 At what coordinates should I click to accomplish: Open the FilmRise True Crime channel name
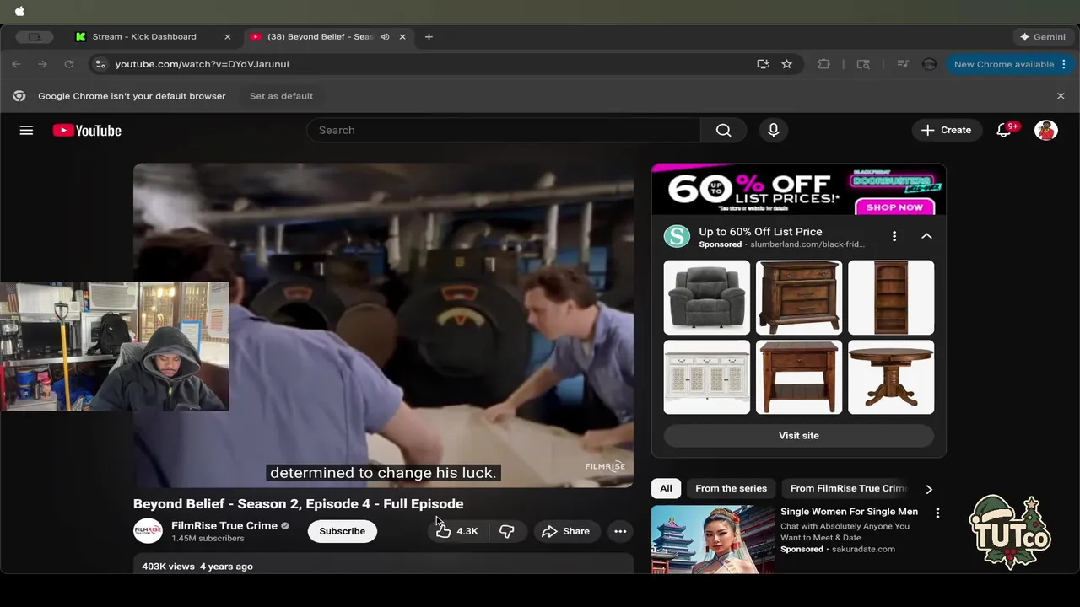(x=224, y=525)
